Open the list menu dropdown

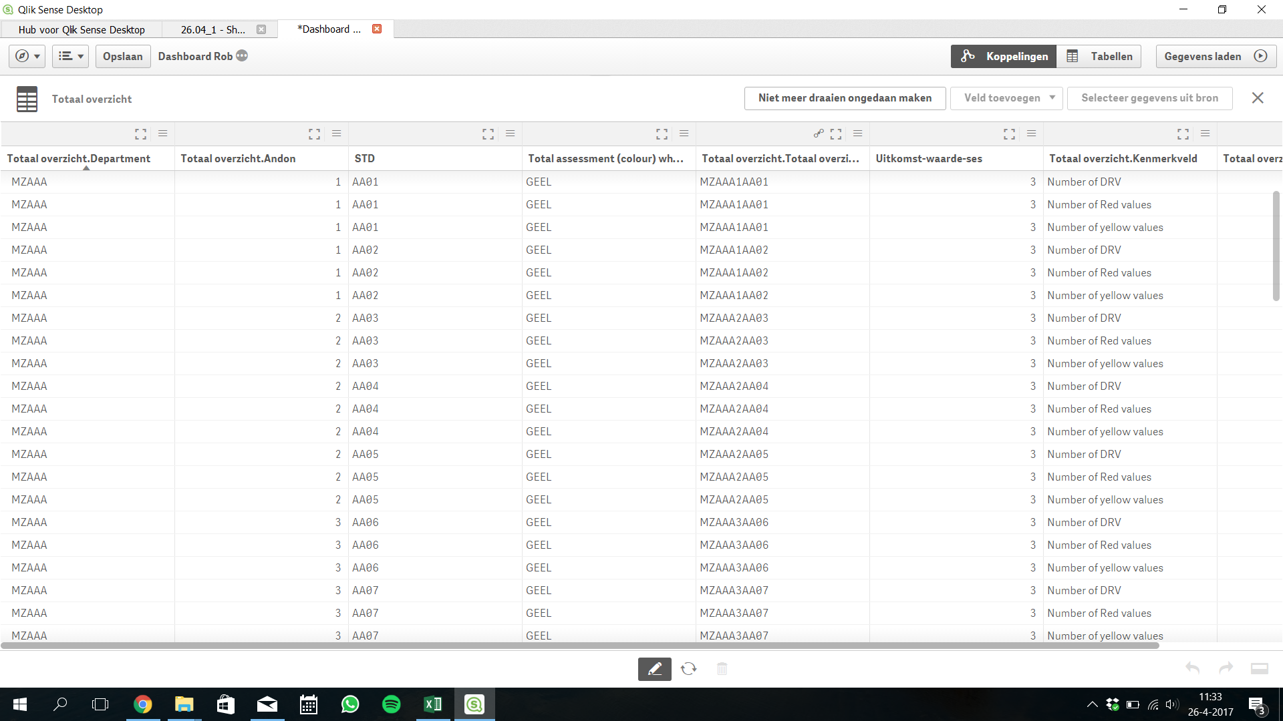(x=70, y=56)
